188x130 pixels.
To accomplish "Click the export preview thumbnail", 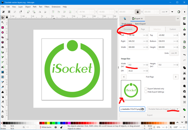I will (x=131, y=90).
